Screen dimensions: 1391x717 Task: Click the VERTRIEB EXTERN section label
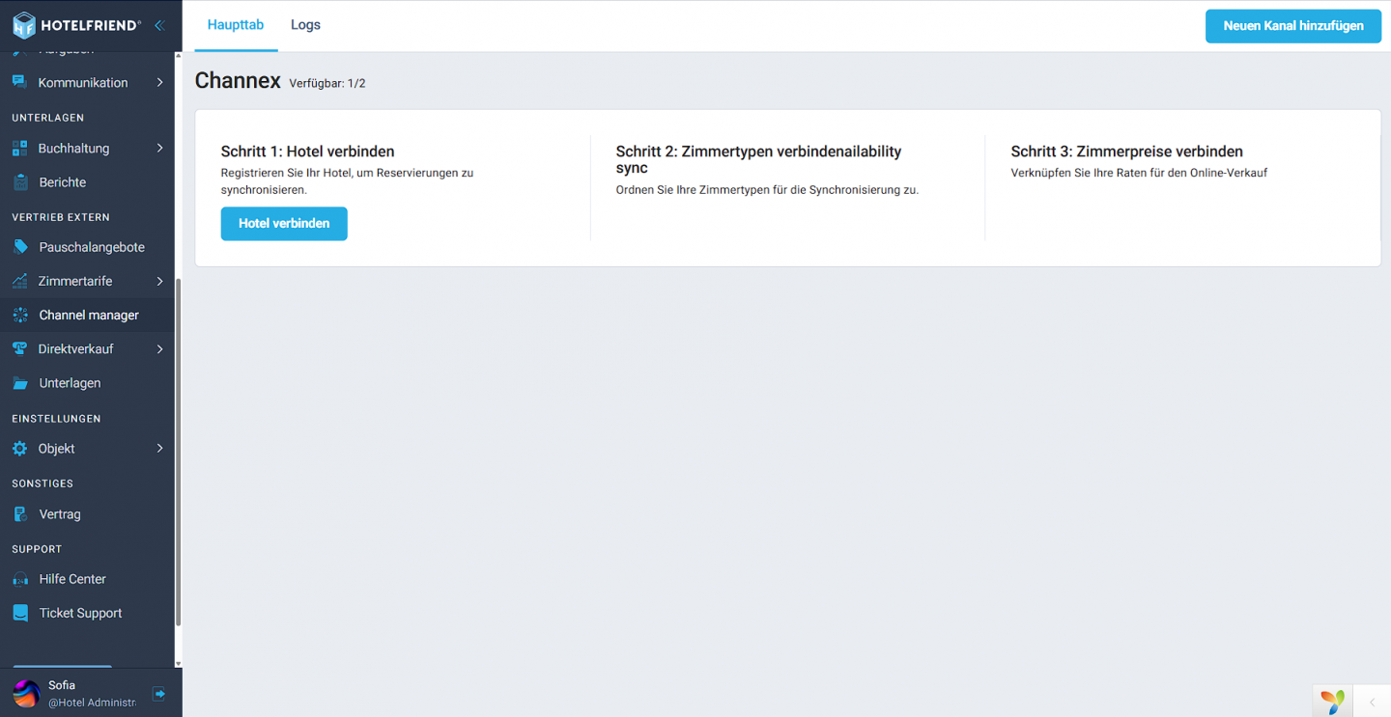click(x=61, y=217)
